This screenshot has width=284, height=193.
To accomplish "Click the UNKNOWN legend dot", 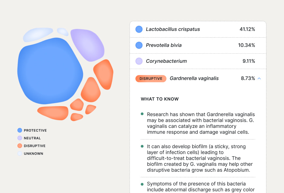I will pos(20,153).
